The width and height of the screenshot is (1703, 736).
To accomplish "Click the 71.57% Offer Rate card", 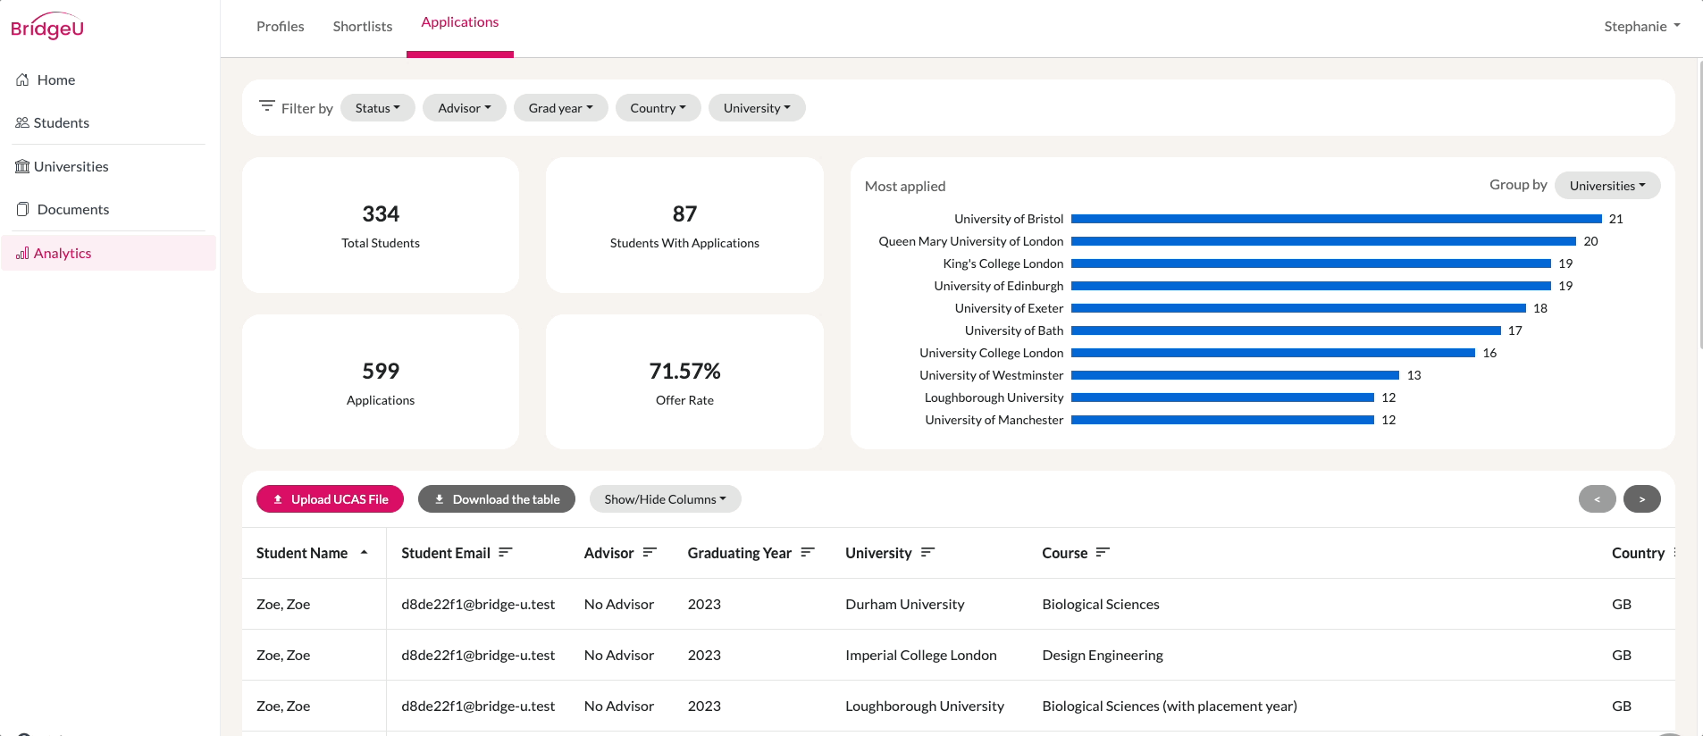I will [x=684, y=381].
